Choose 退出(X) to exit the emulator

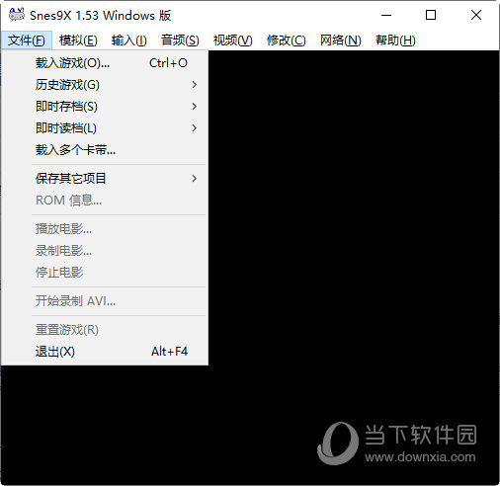coord(105,352)
